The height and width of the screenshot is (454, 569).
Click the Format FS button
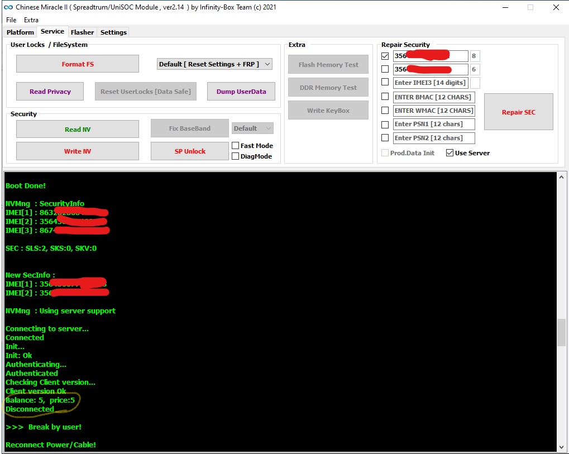(77, 64)
